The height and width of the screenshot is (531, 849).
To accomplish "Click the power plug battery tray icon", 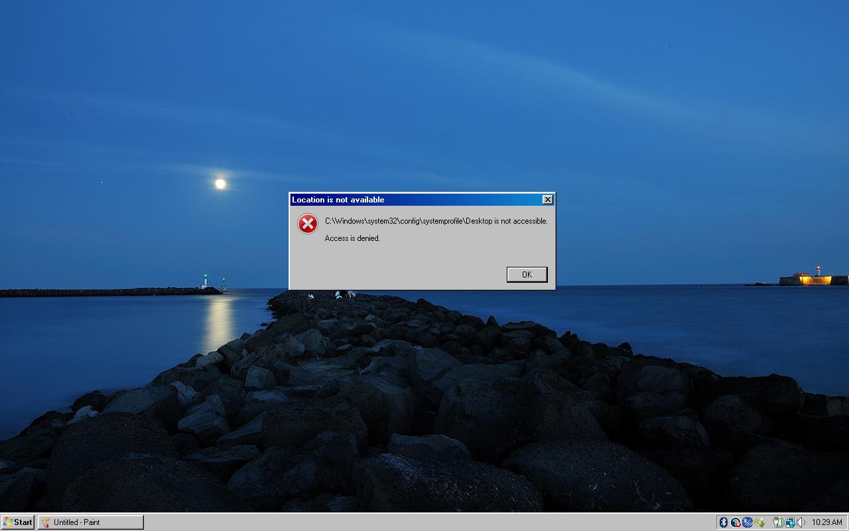I will pos(778,522).
